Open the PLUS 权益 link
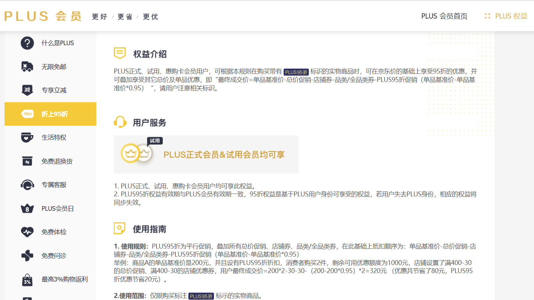This screenshot has width=534, height=300. point(511,16)
